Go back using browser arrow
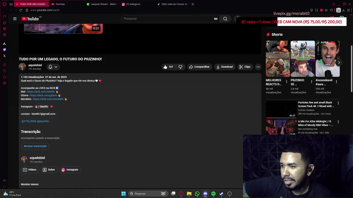The width and height of the screenshot is (353, 198). [x=11, y=10]
